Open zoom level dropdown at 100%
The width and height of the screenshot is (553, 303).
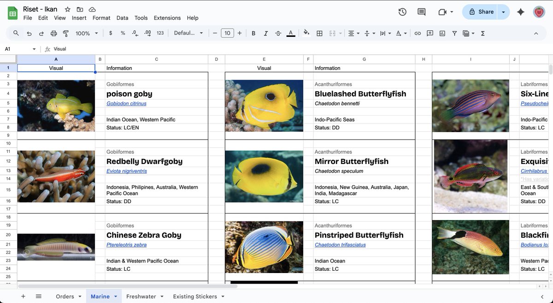[x=87, y=33]
